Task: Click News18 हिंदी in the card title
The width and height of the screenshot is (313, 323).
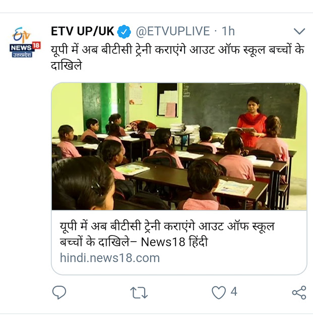Action: pyautogui.click(x=174, y=242)
